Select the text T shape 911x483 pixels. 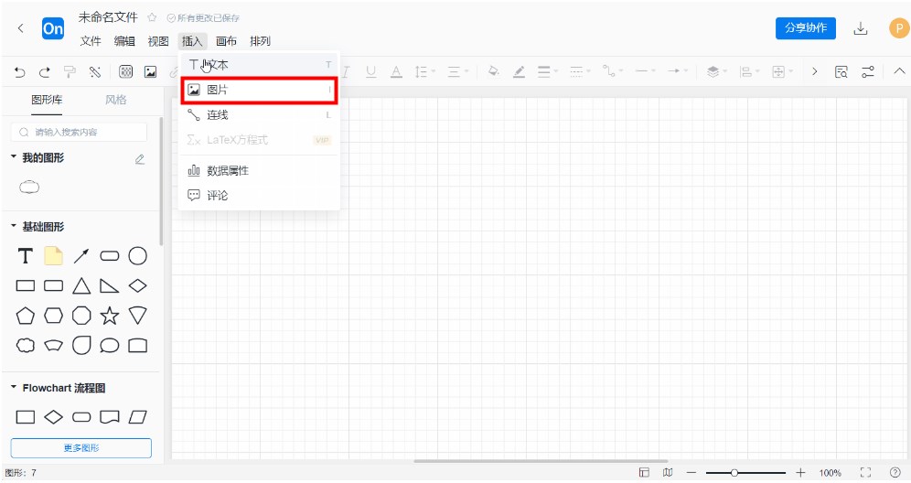[25, 256]
